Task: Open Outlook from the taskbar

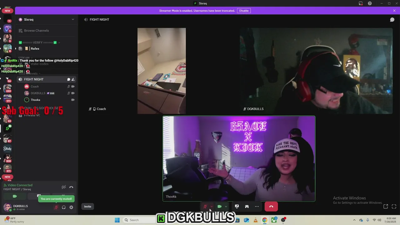Action: [x=246, y=220]
